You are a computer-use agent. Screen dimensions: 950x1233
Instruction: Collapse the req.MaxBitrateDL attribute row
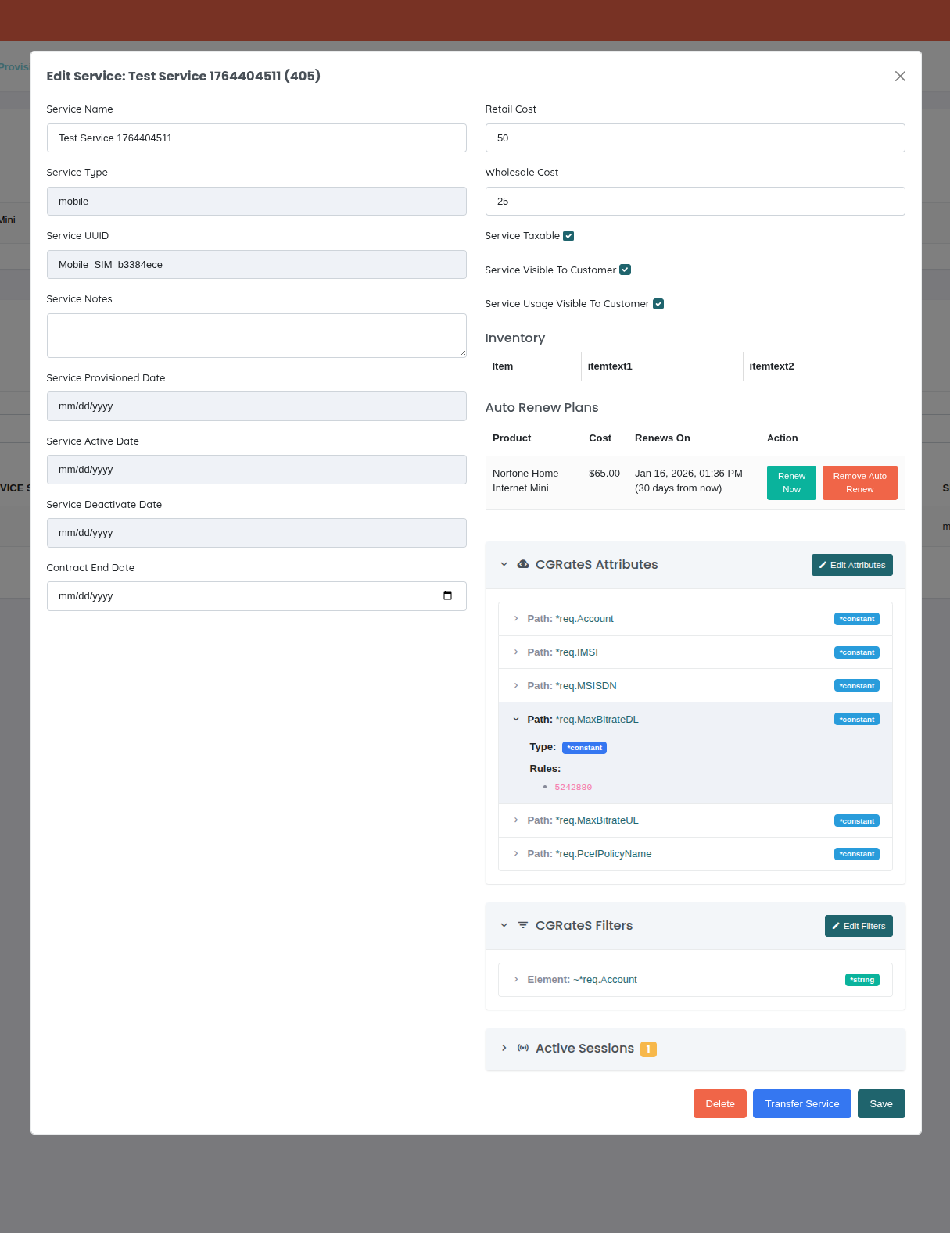[516, 719]
